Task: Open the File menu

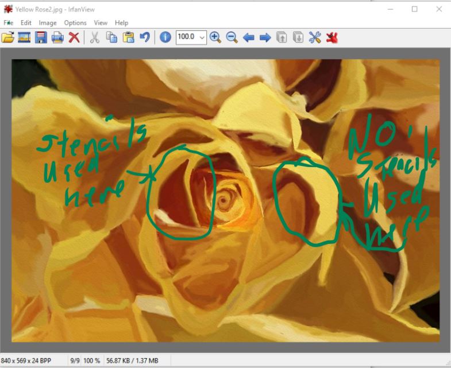Action: 9,23
